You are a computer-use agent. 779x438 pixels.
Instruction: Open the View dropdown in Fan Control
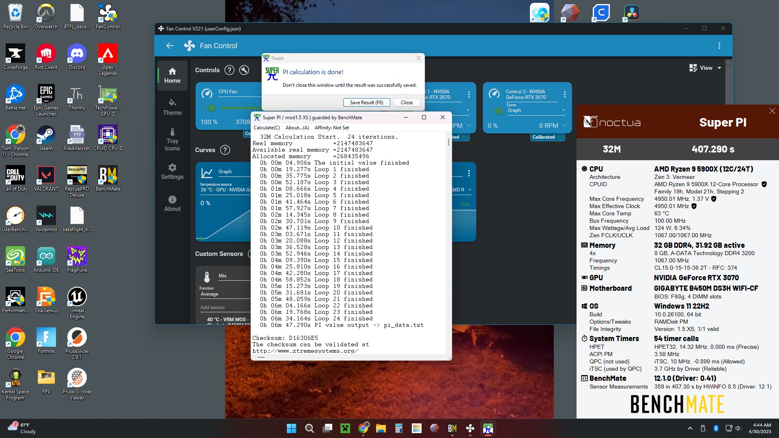coord(705,68)
